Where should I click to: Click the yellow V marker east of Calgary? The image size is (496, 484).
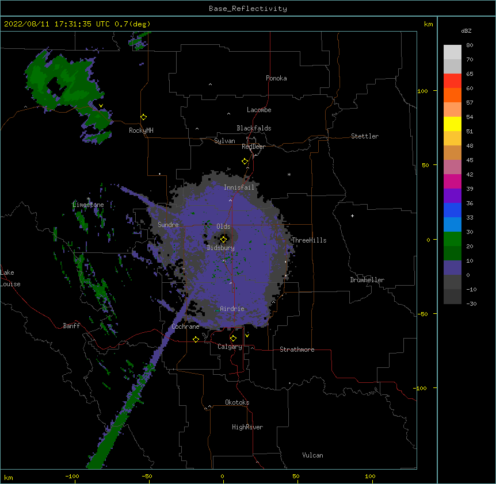click(247, 336)
